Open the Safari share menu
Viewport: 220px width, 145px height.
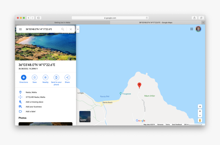(x=194, y=18)
